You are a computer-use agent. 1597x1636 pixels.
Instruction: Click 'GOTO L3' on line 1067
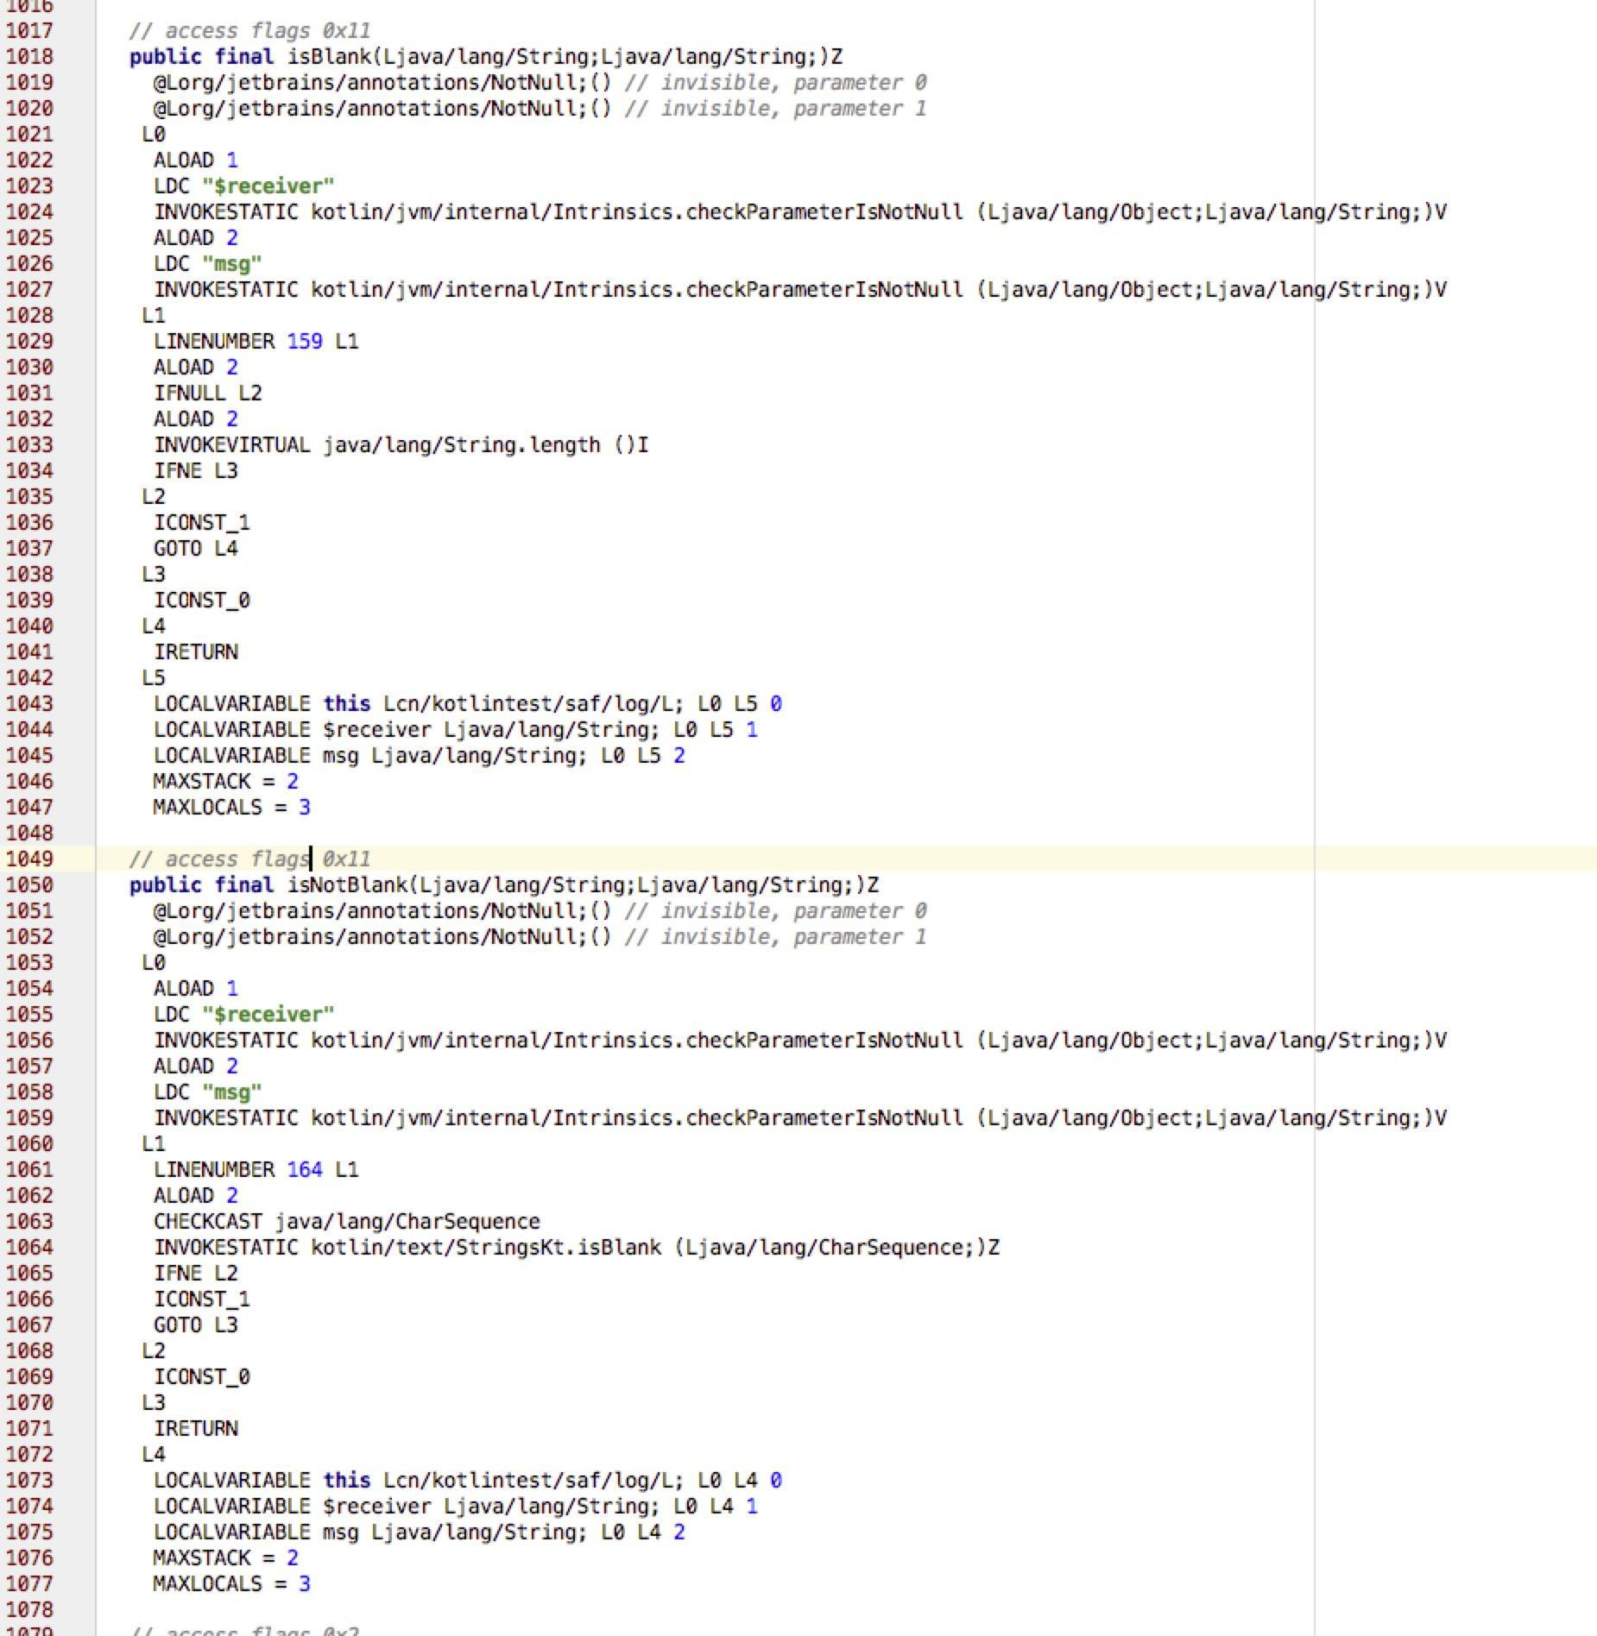click(196, 1325)
